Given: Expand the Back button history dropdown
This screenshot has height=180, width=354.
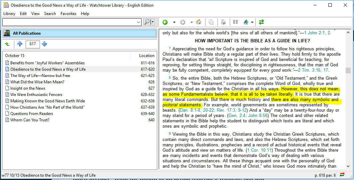Looking at the screenshot, I should pyautogui.click(x=174, y=22).
